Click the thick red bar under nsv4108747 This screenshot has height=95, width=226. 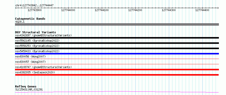click(117, 70)
